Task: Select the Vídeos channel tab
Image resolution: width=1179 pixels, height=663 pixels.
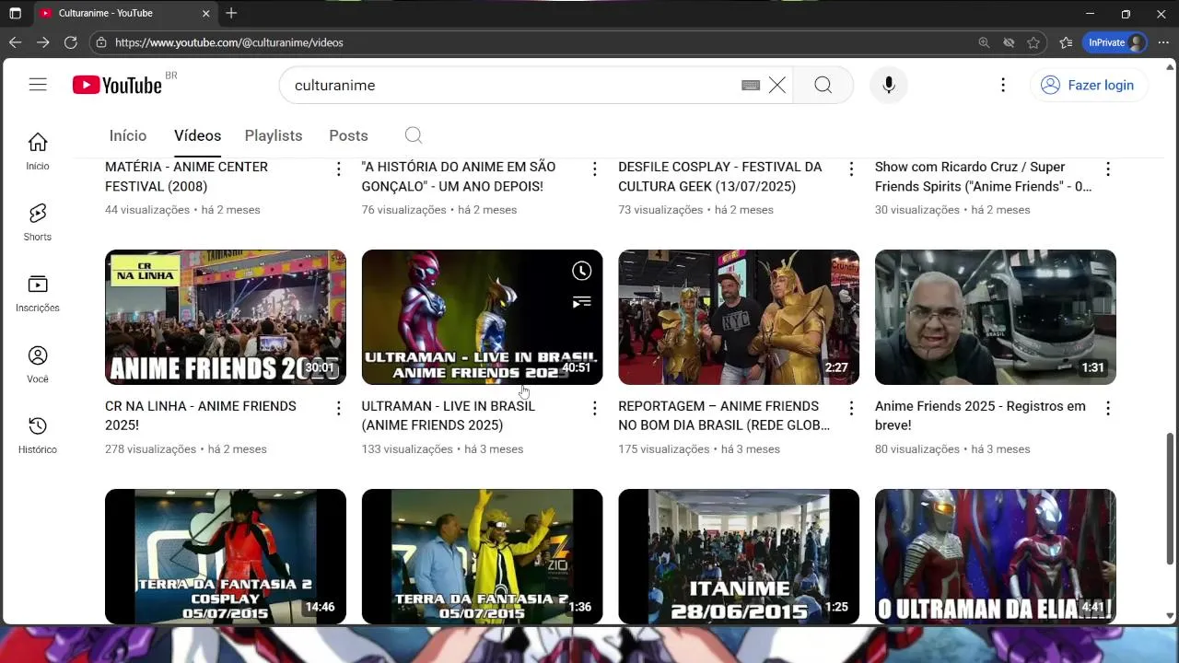Action: 197,135
